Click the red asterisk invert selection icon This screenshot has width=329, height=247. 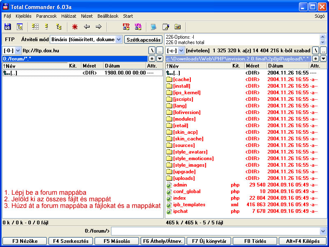pyautogui.click(x=74, y=27)
